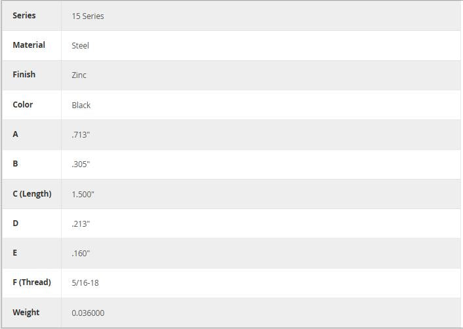Select the 0.036000 weight value

point(88,313)
